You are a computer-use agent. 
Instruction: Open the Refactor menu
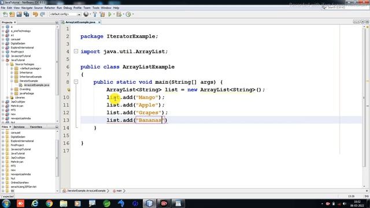(50, 8)
